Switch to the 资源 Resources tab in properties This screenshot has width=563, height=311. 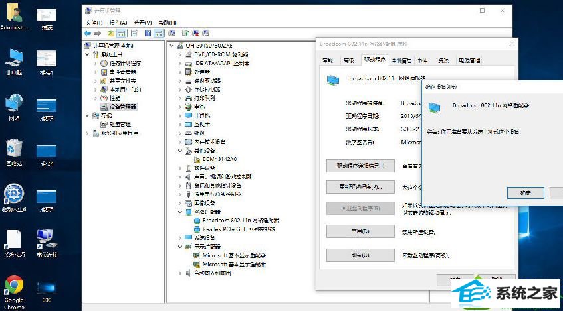[x=443, y=60]
